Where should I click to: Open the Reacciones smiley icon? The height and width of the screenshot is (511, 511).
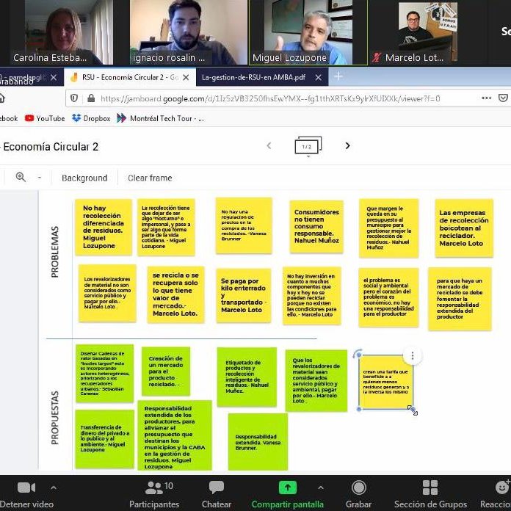[x=503, y=488]
